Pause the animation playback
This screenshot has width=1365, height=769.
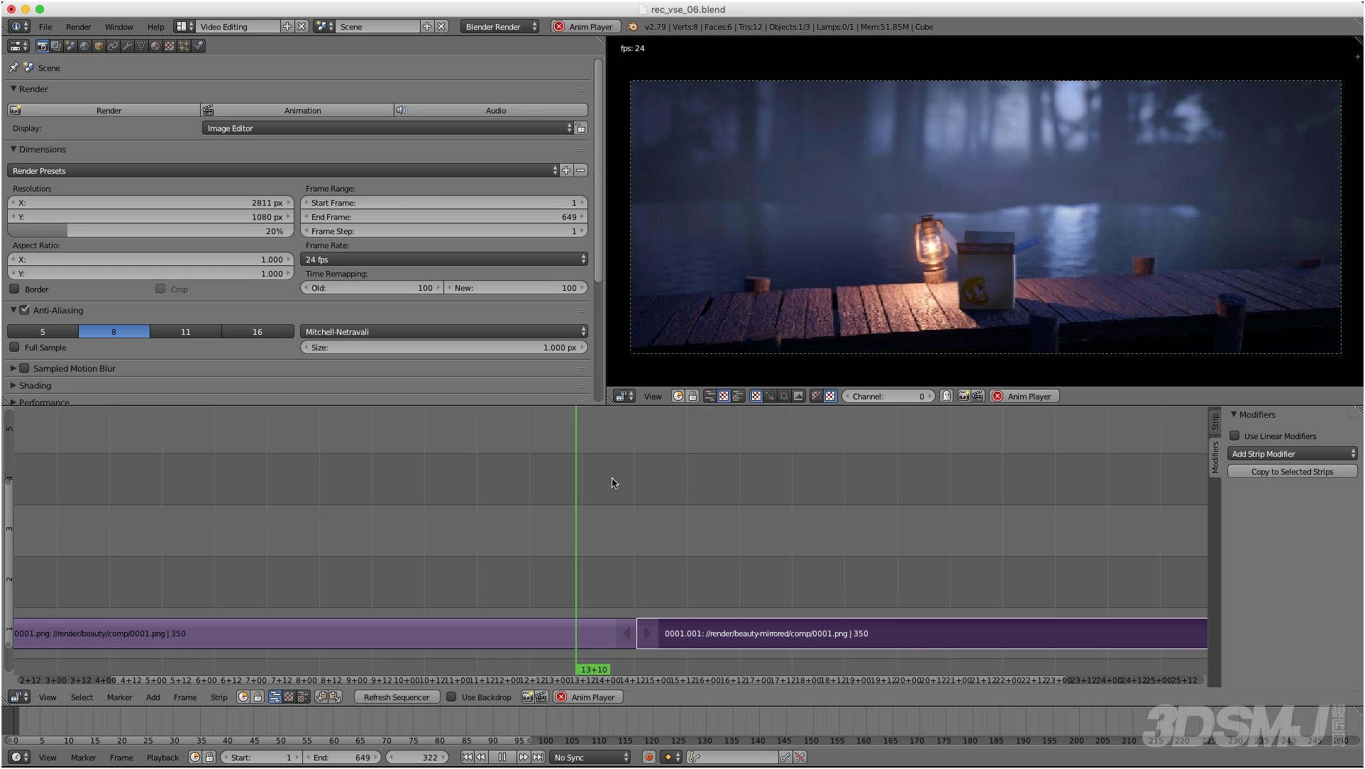click(x=502, y=758)
